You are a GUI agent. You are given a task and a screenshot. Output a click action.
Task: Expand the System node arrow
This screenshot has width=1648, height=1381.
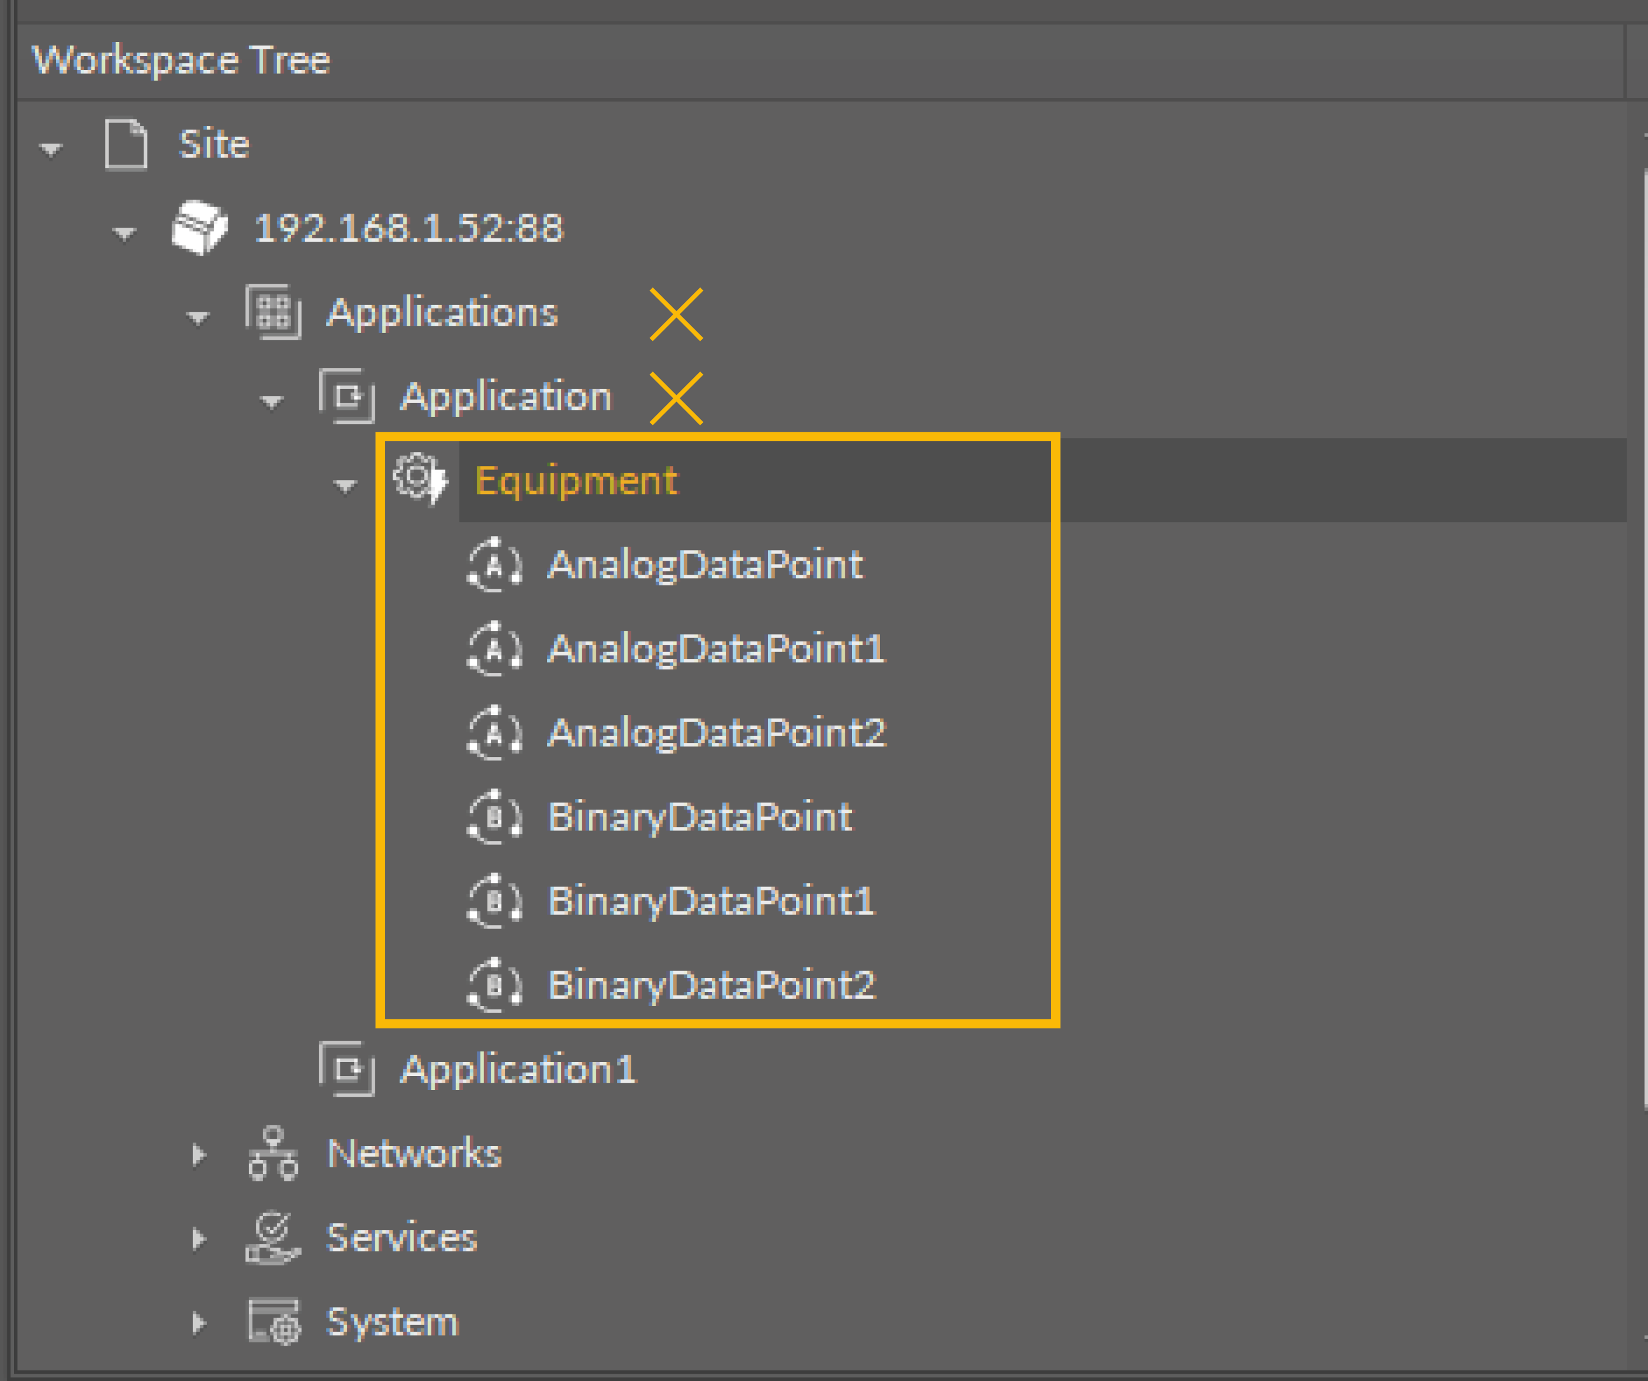(199, 1322)
